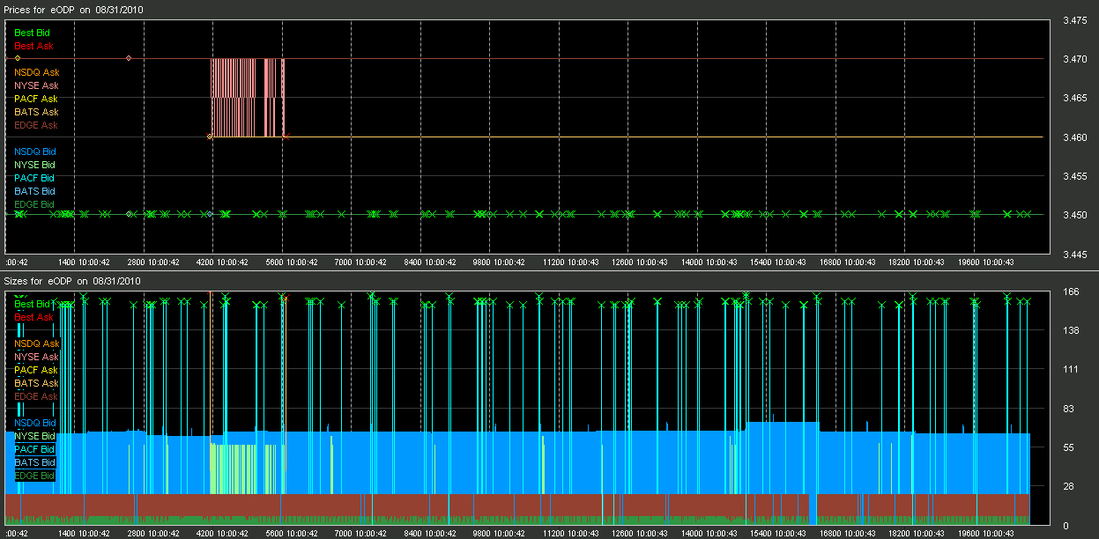Pick '7000 10:00:42' time label in Prices chart
Viewport: 1099px width, 539px height.
tap(361, 262)
